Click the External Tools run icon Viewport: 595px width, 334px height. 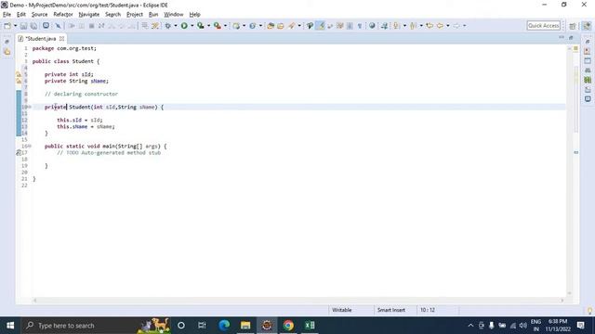217,26
